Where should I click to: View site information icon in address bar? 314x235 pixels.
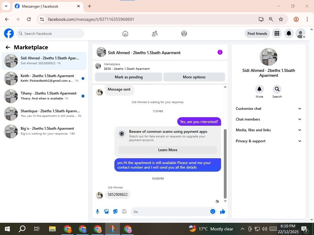point(42,19)
